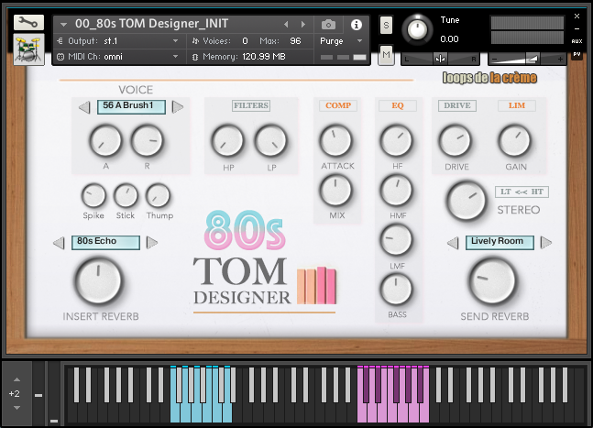
Task: Click the drum kit instrument icon
Action: pyautogui.click(x=28, y=49)
